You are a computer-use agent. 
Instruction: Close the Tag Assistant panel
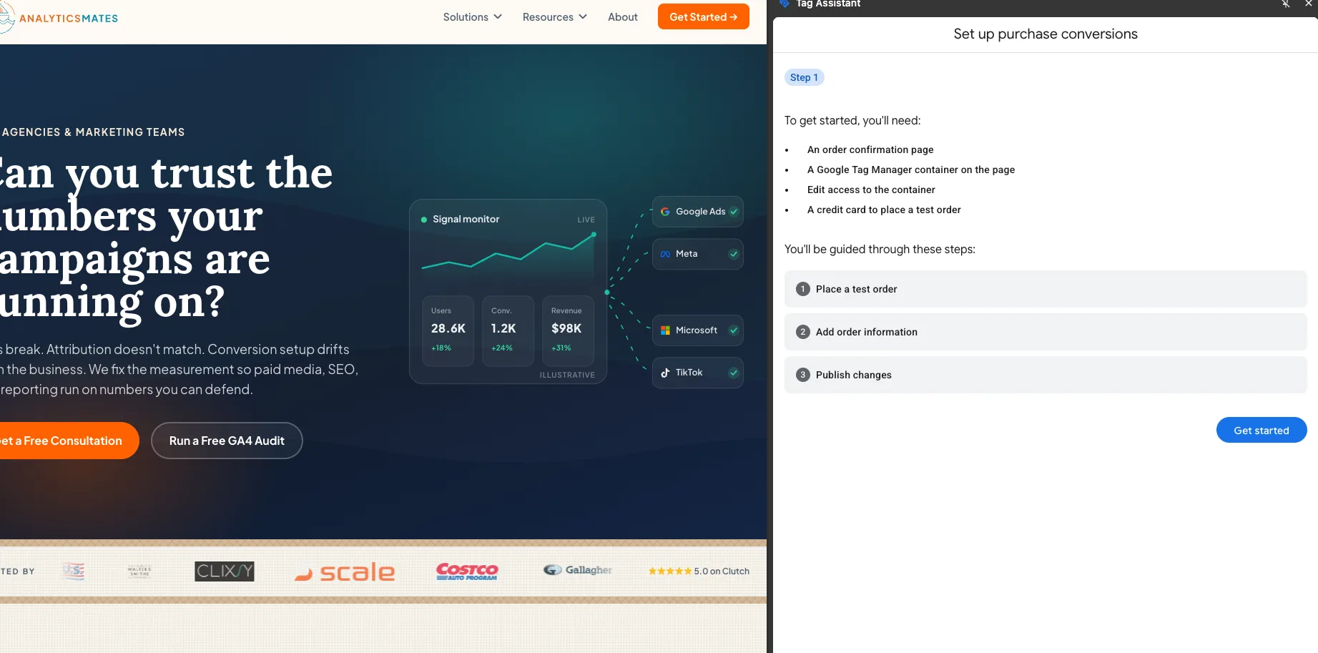(1309, 4)
